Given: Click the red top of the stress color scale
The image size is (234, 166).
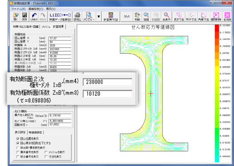Looking at the screenshot, I should click(217, 28).
